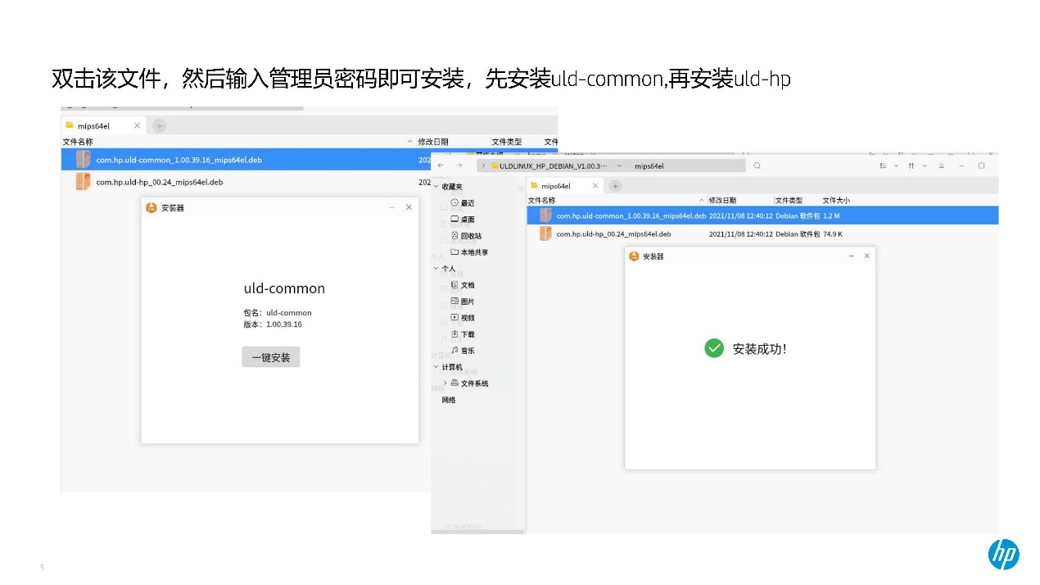Click 网络 in the sidebar
This screenshot has height=585, width=1040.
click(449, 400)
